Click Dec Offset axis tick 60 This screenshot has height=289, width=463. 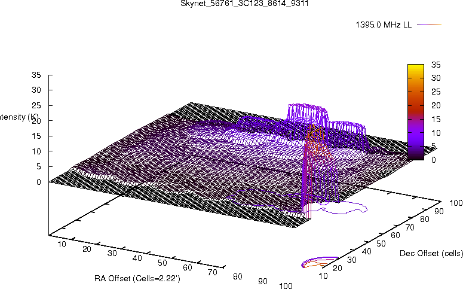(x=395, y=236)
